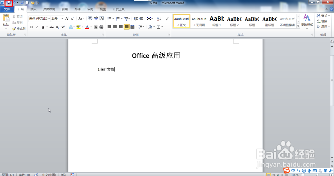This screenshot has width=334, height=176.
Task: Click the Sogou input method S icon
Action: (x=287, y=170)
